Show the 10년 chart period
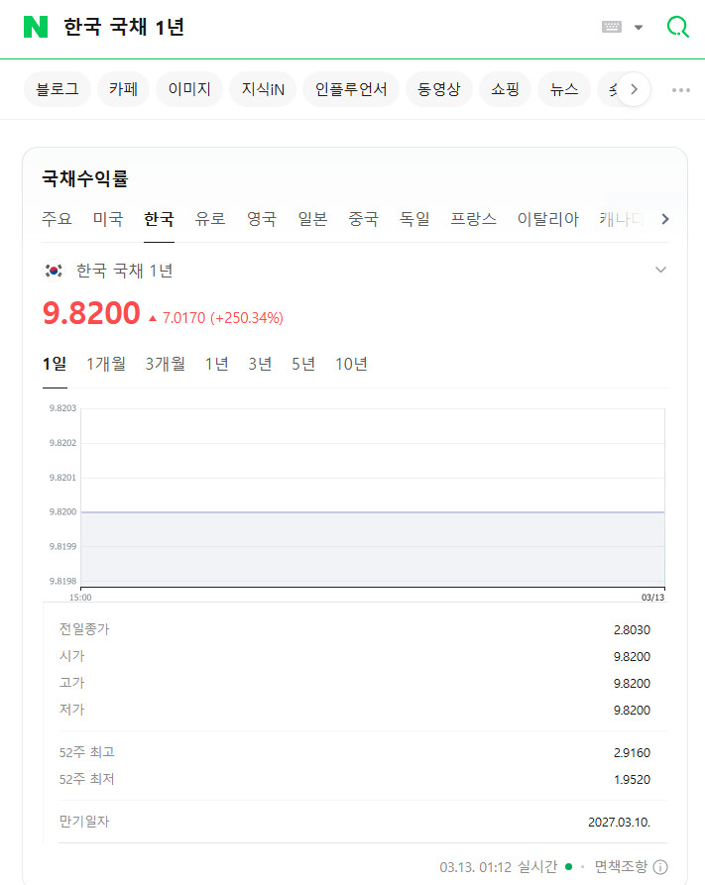The width and height of the screenshot is (705, 885). [x=351, y=364]
